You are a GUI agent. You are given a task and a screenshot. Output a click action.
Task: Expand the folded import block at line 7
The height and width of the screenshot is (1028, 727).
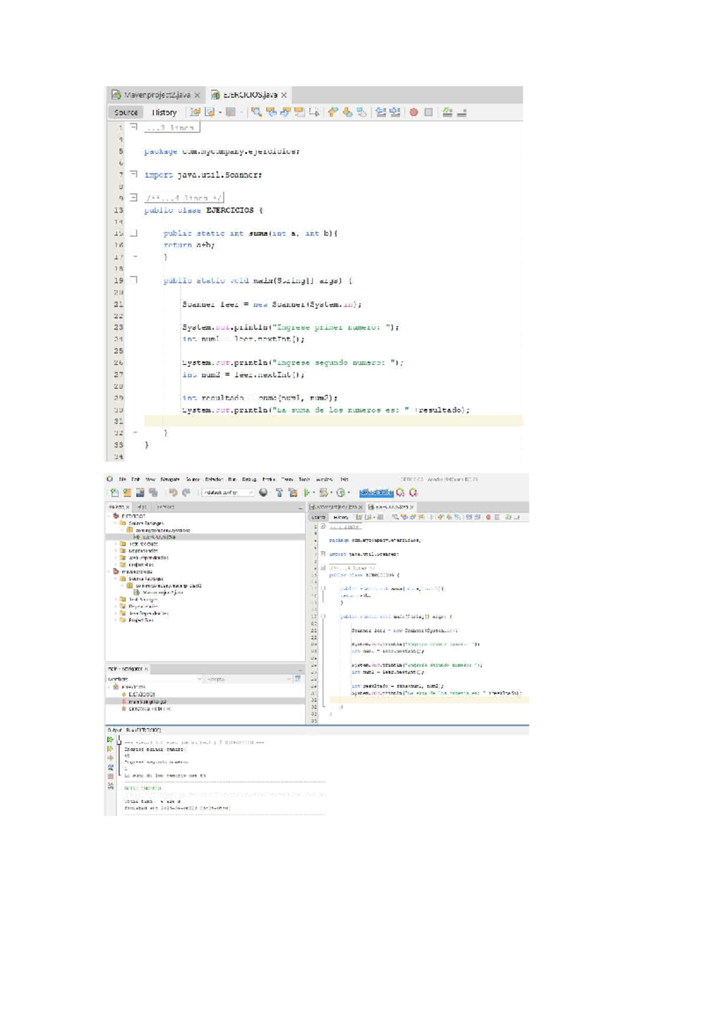point(133,174)
